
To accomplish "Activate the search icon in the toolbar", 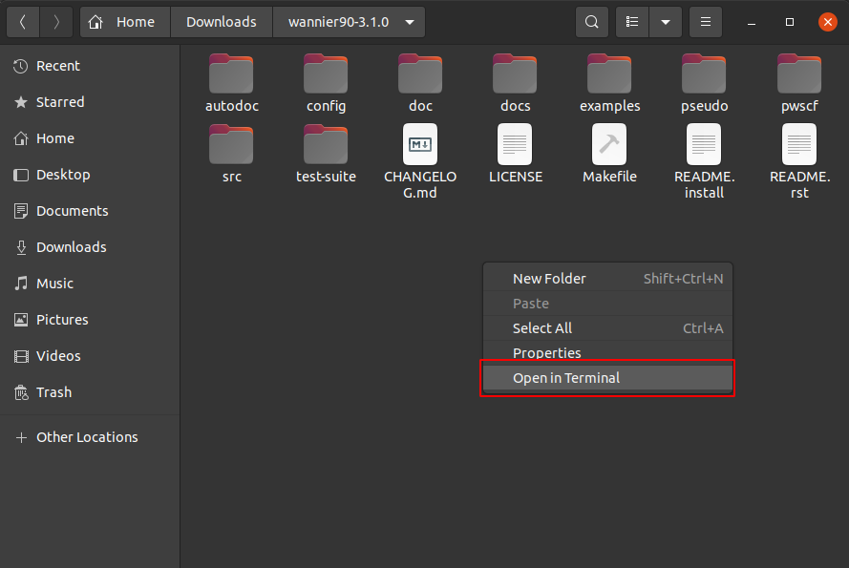I will 591,21.
